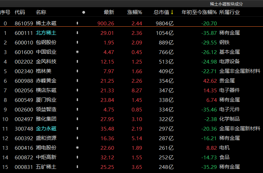Select stock name 中炬高新
This screenshot has height=173, width=263.
coord(46,157)
